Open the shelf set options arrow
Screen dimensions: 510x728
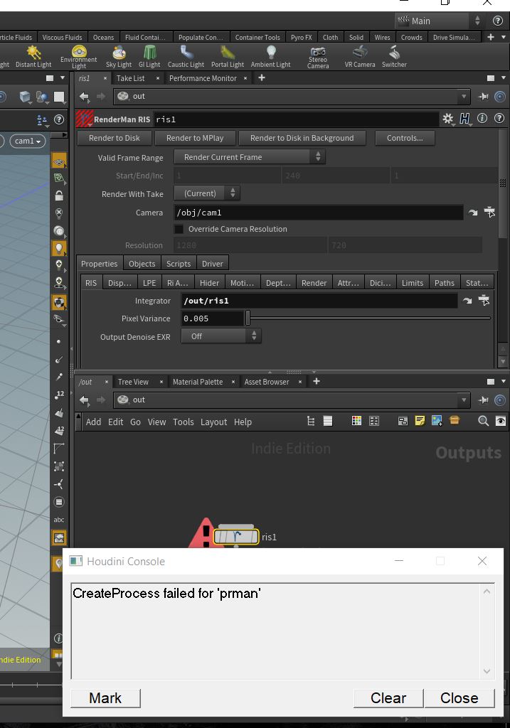[x=504, y=37]
